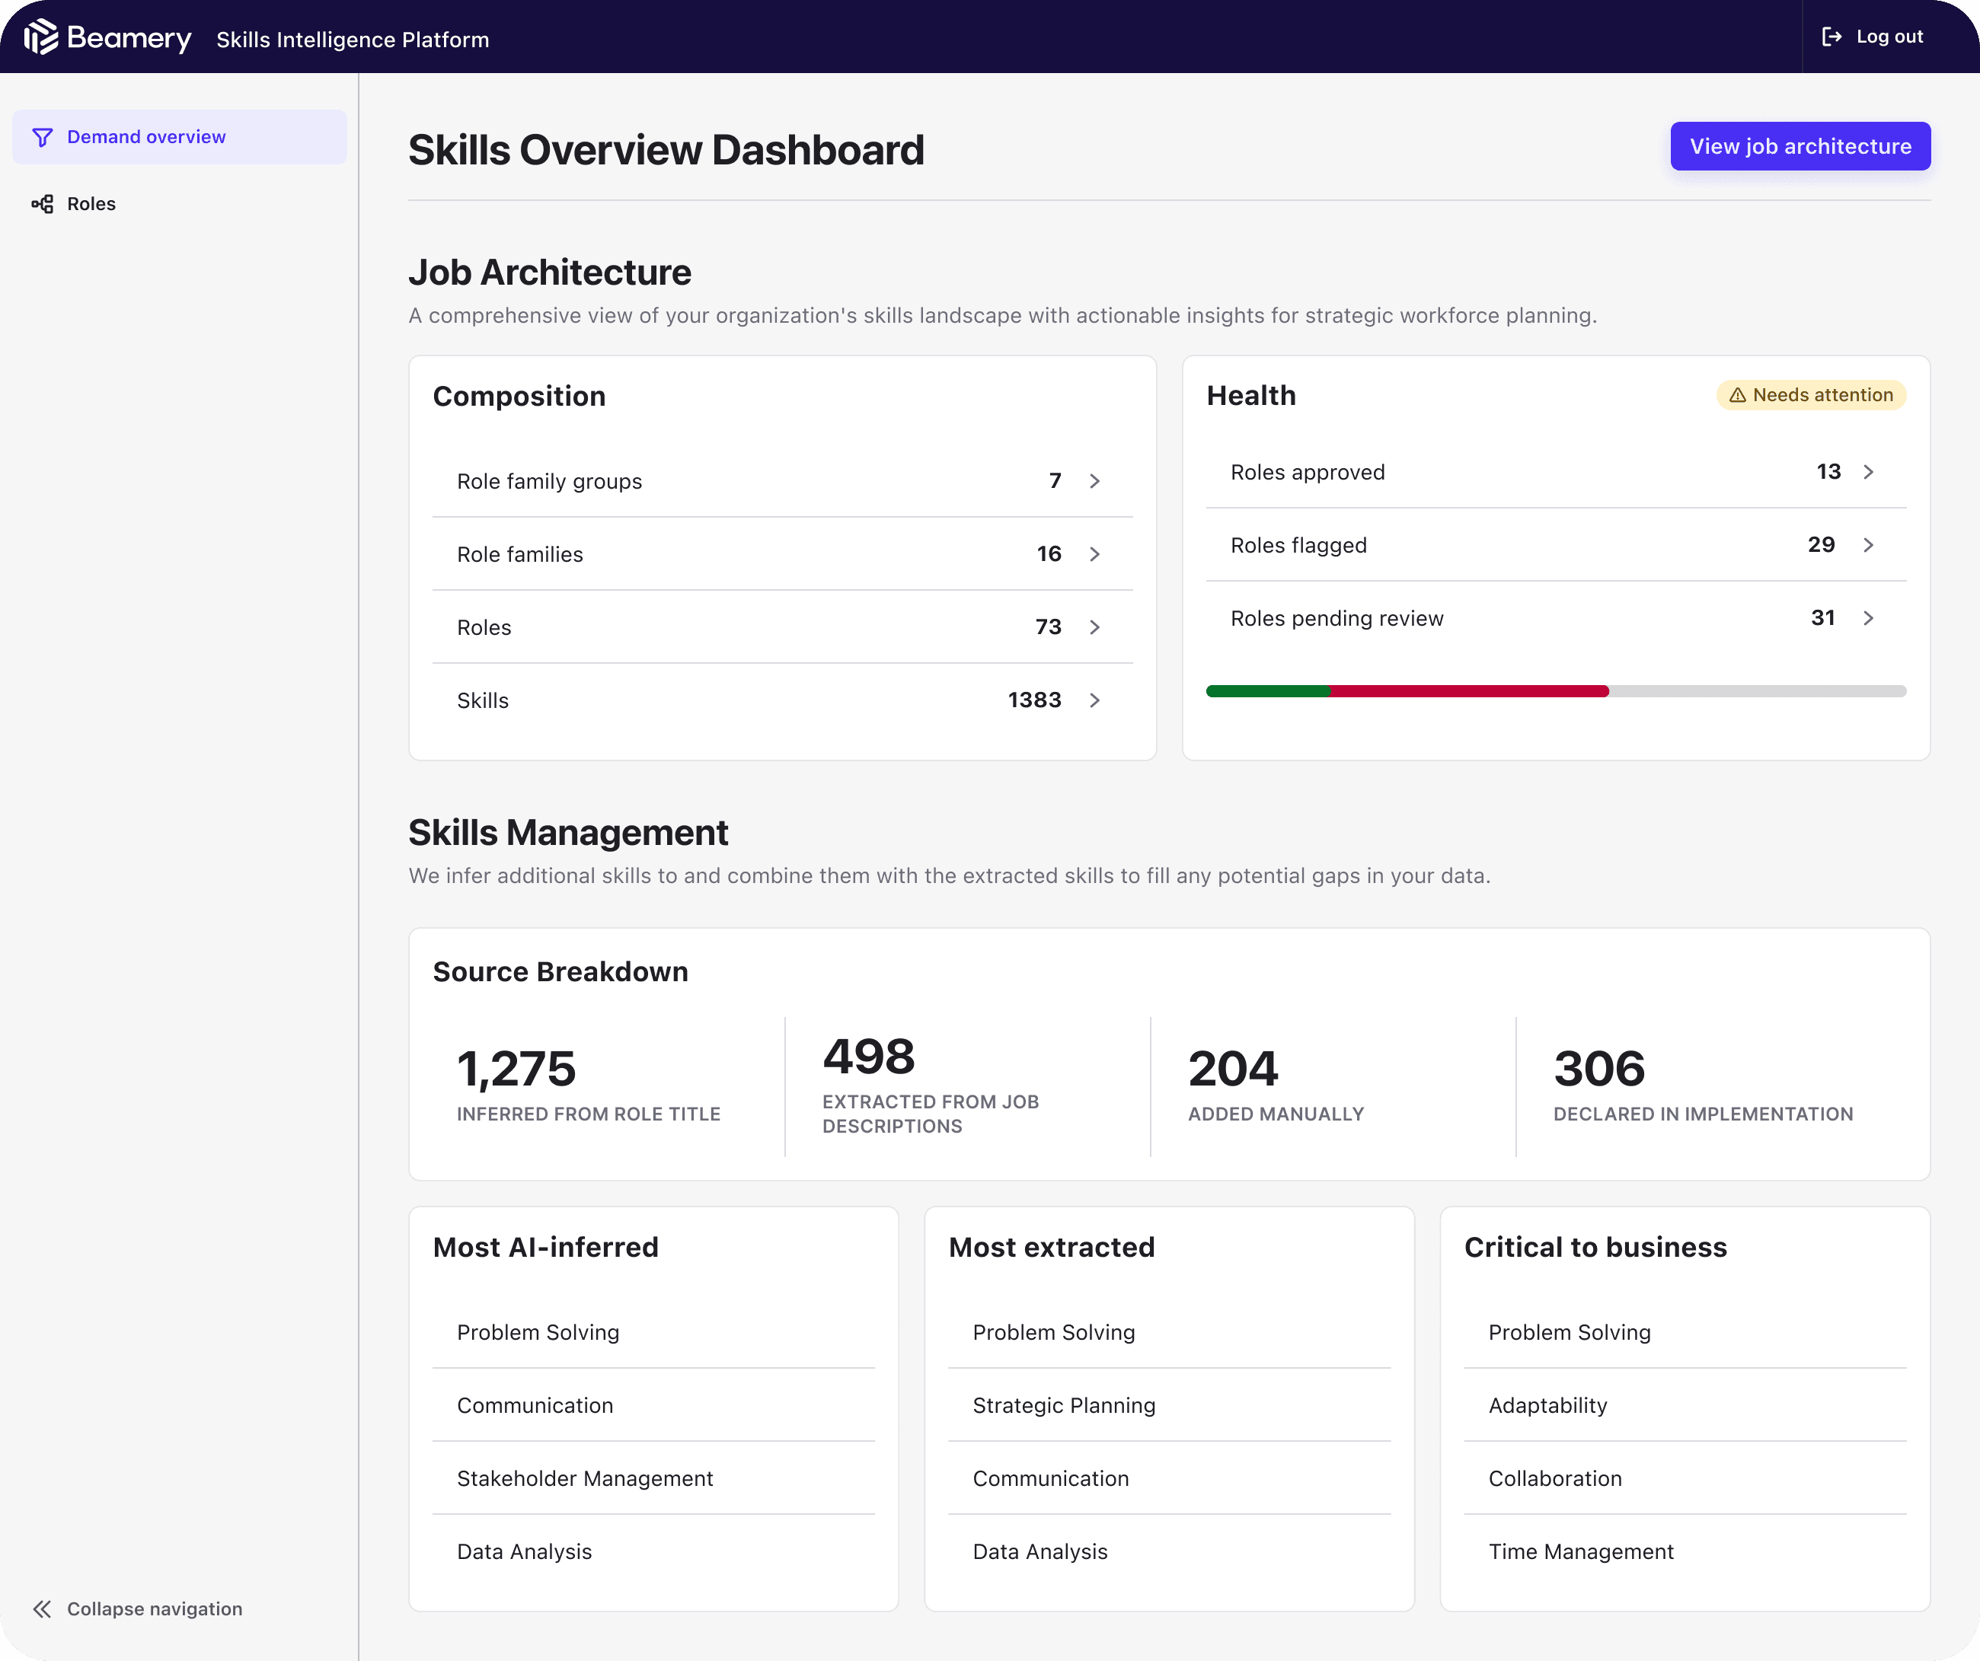This screenshot has height=1661, width=1980.
Task: Select Demand overview in the sidebar
Action: click(x=146, y=138)
